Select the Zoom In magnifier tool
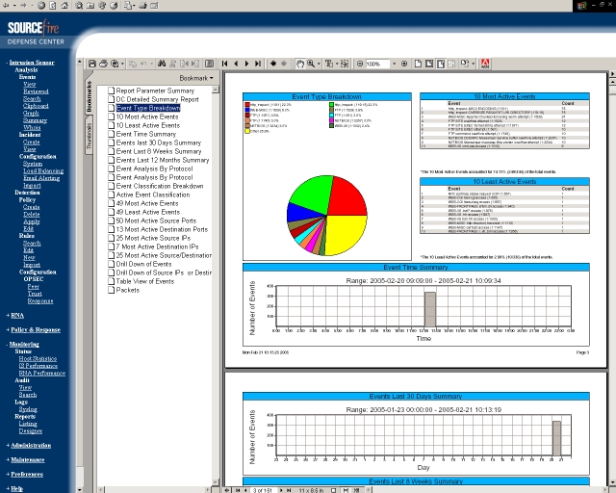This screenshot has width=616, height=493. coord(311,64)
